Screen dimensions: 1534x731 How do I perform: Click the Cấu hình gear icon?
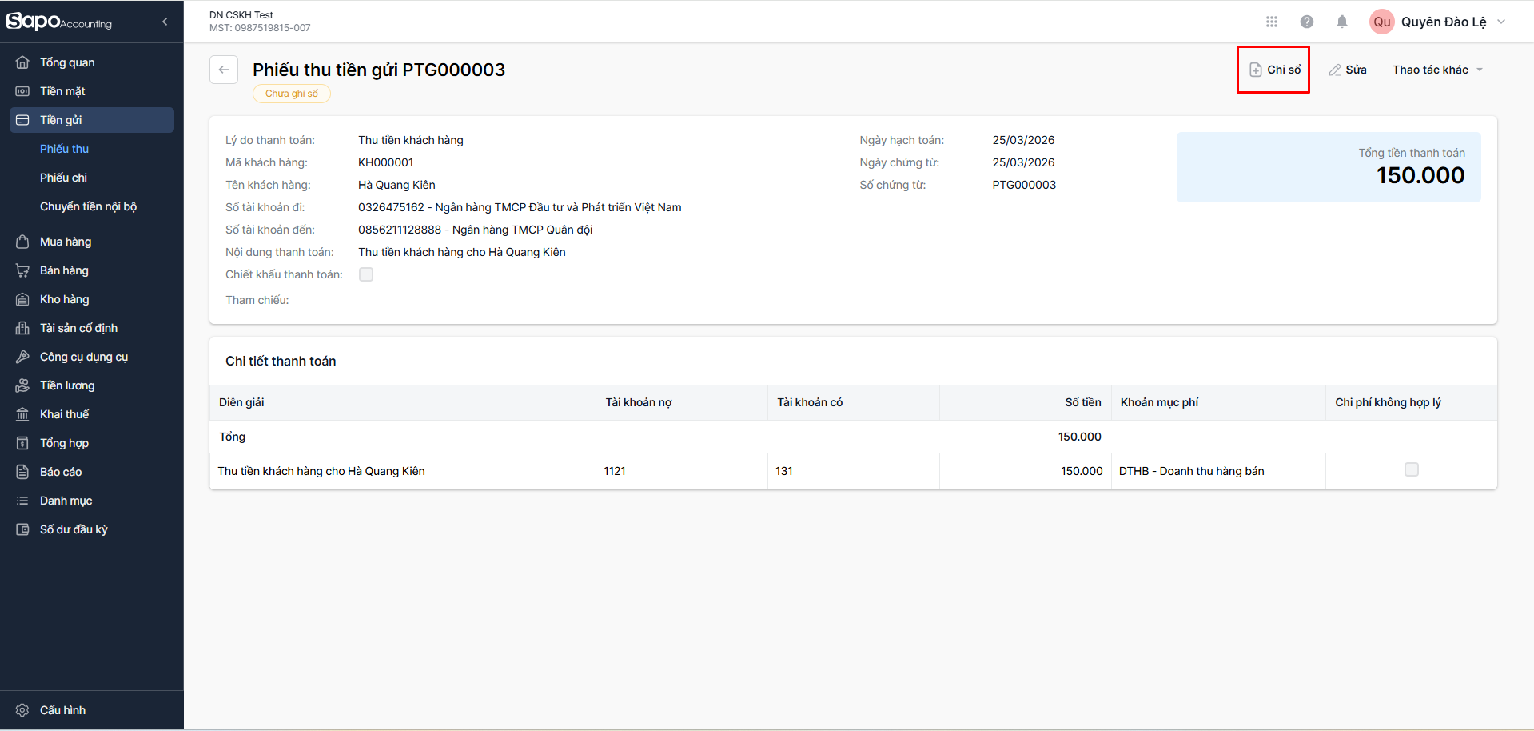[x=22, y=710]
